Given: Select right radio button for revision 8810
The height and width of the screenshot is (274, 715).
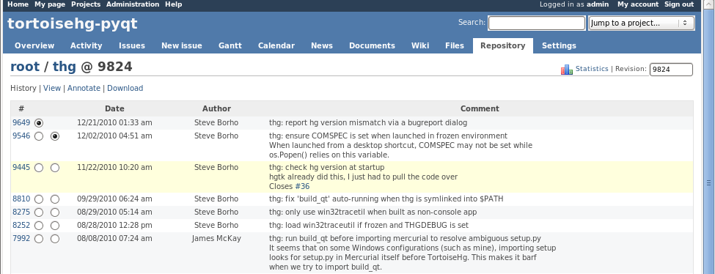Looking at the screenshot, I should (55, 199).
